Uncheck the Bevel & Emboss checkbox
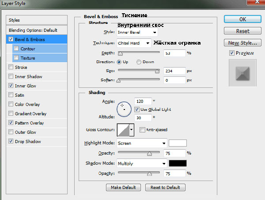The image size is (265, 200). pos(11,39)
